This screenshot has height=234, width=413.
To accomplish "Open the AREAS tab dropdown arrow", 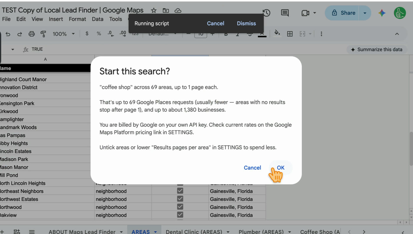I will pyautogui.click(x=155, y=232).
